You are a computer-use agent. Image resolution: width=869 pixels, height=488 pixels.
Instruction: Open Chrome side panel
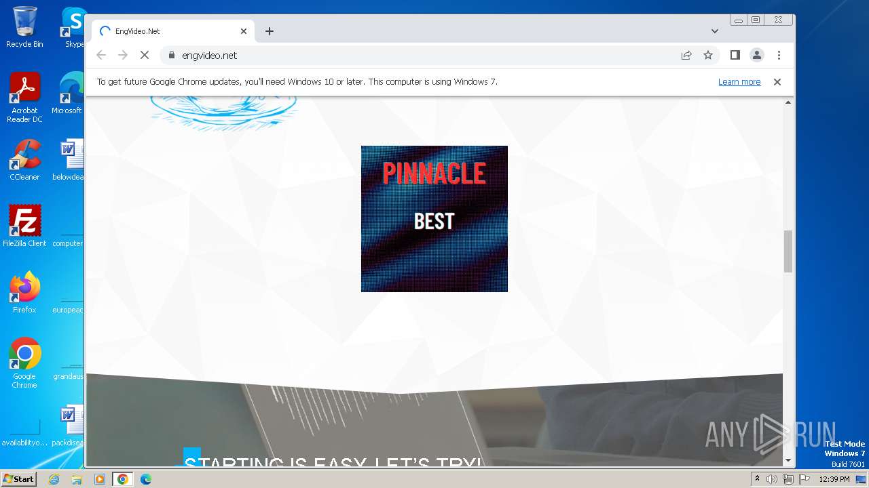point(735,56)
